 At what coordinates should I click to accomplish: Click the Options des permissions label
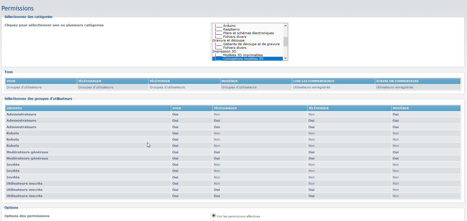tap(27, 216)
